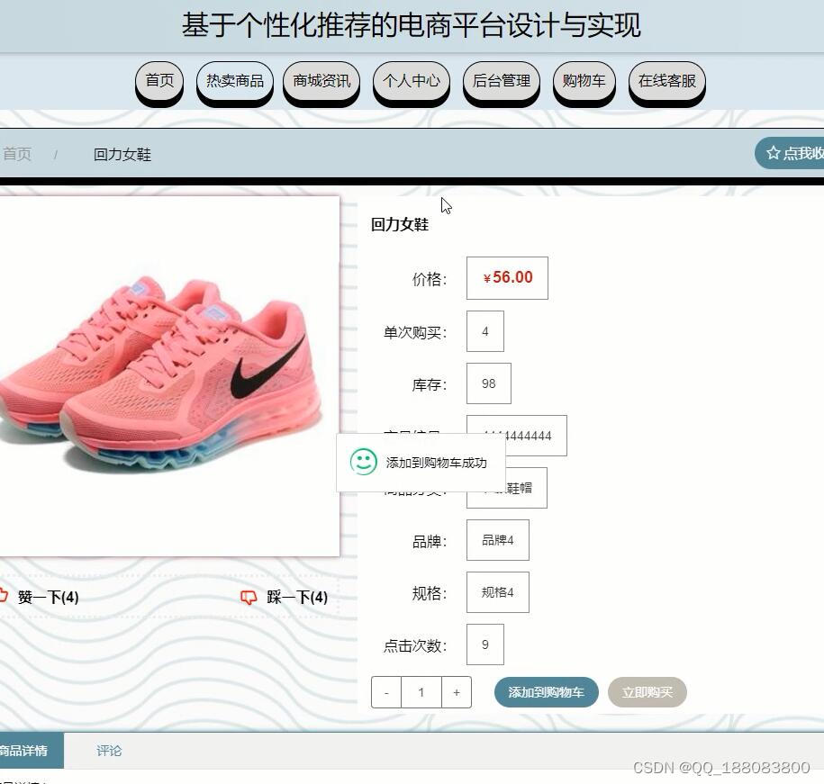Click the 首页 breadcrumb link

coord(17,154)
